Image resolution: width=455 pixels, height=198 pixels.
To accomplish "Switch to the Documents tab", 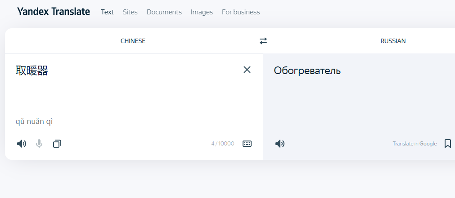I will click(164, 12).
